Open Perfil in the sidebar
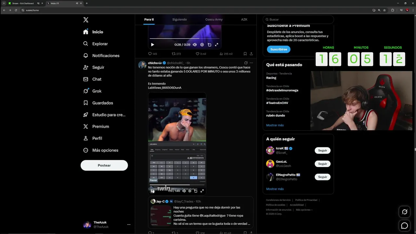This screenshot has width=416, height=234. click(93, 138)
